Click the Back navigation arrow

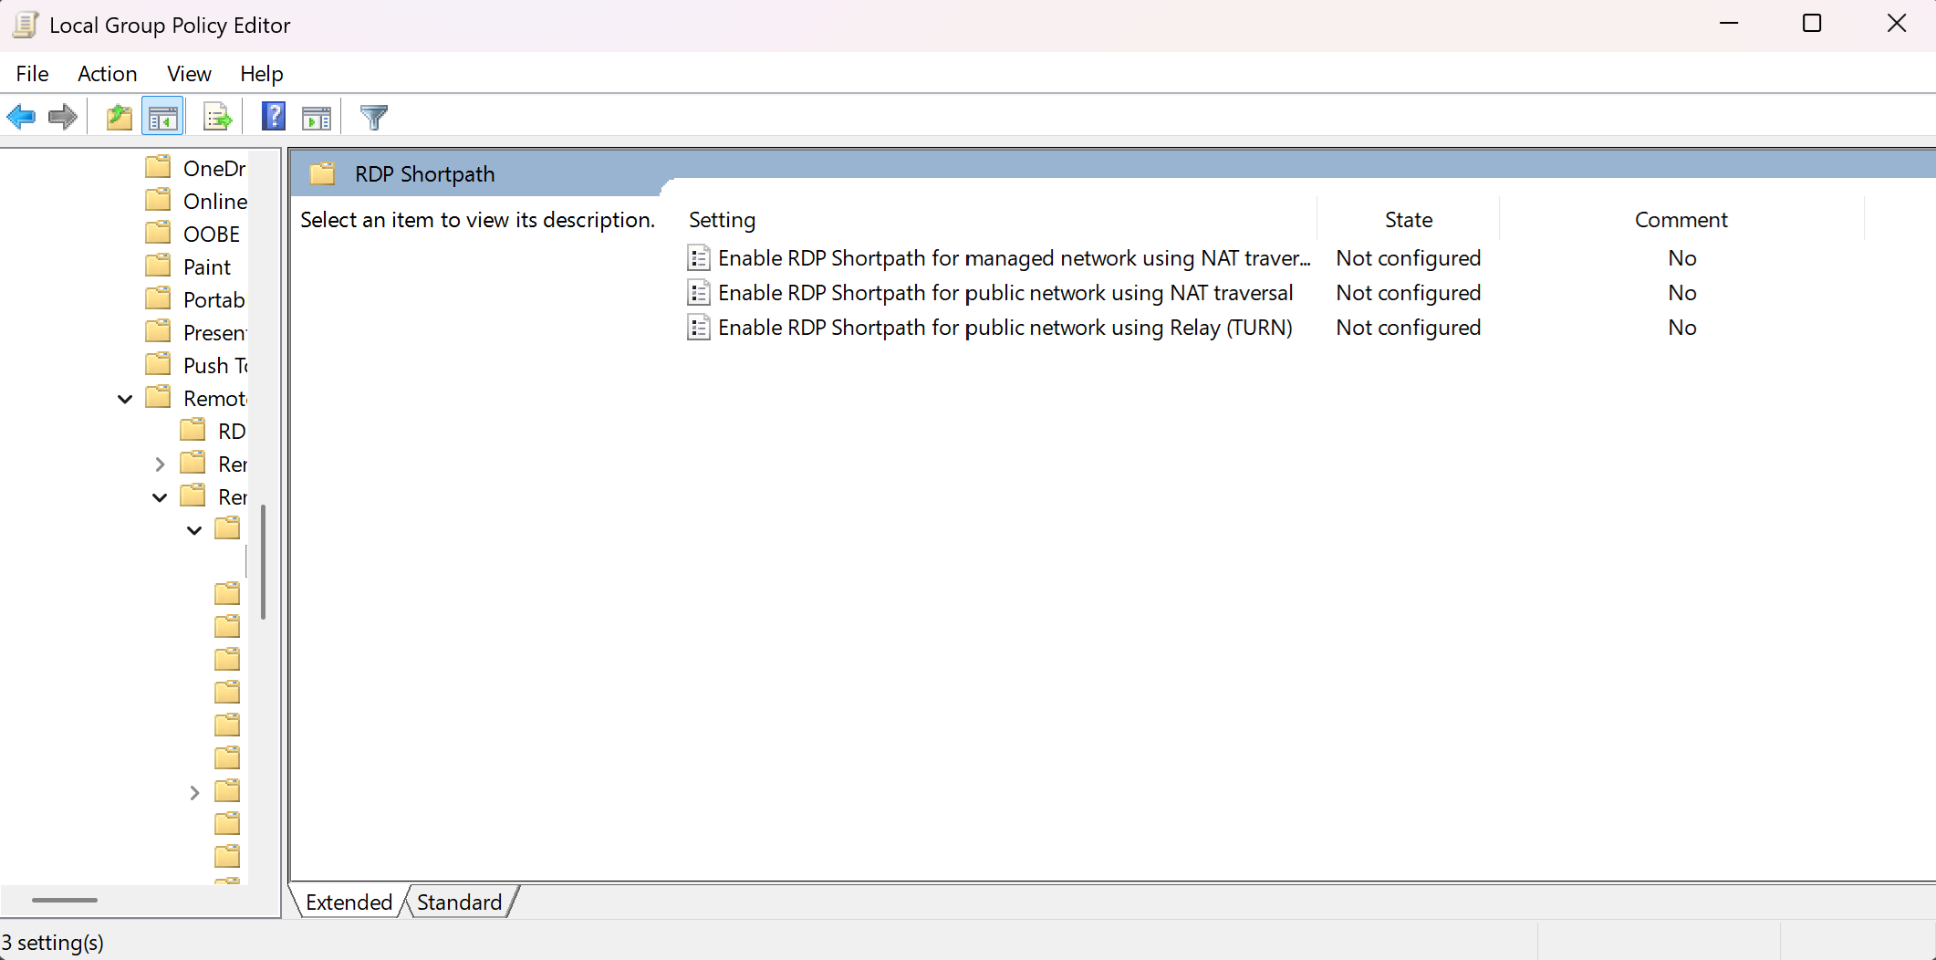click(x=21, y=116)
